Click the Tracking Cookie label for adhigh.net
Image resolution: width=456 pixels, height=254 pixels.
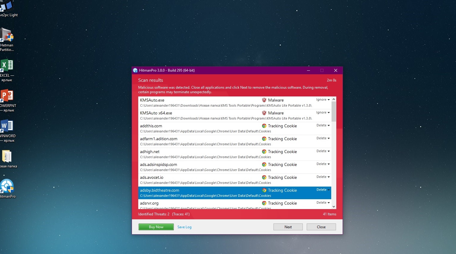click(282, 152)
